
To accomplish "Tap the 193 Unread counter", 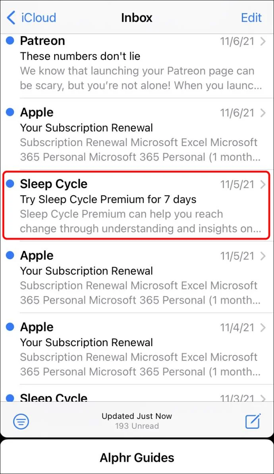I will click(137, 426).
